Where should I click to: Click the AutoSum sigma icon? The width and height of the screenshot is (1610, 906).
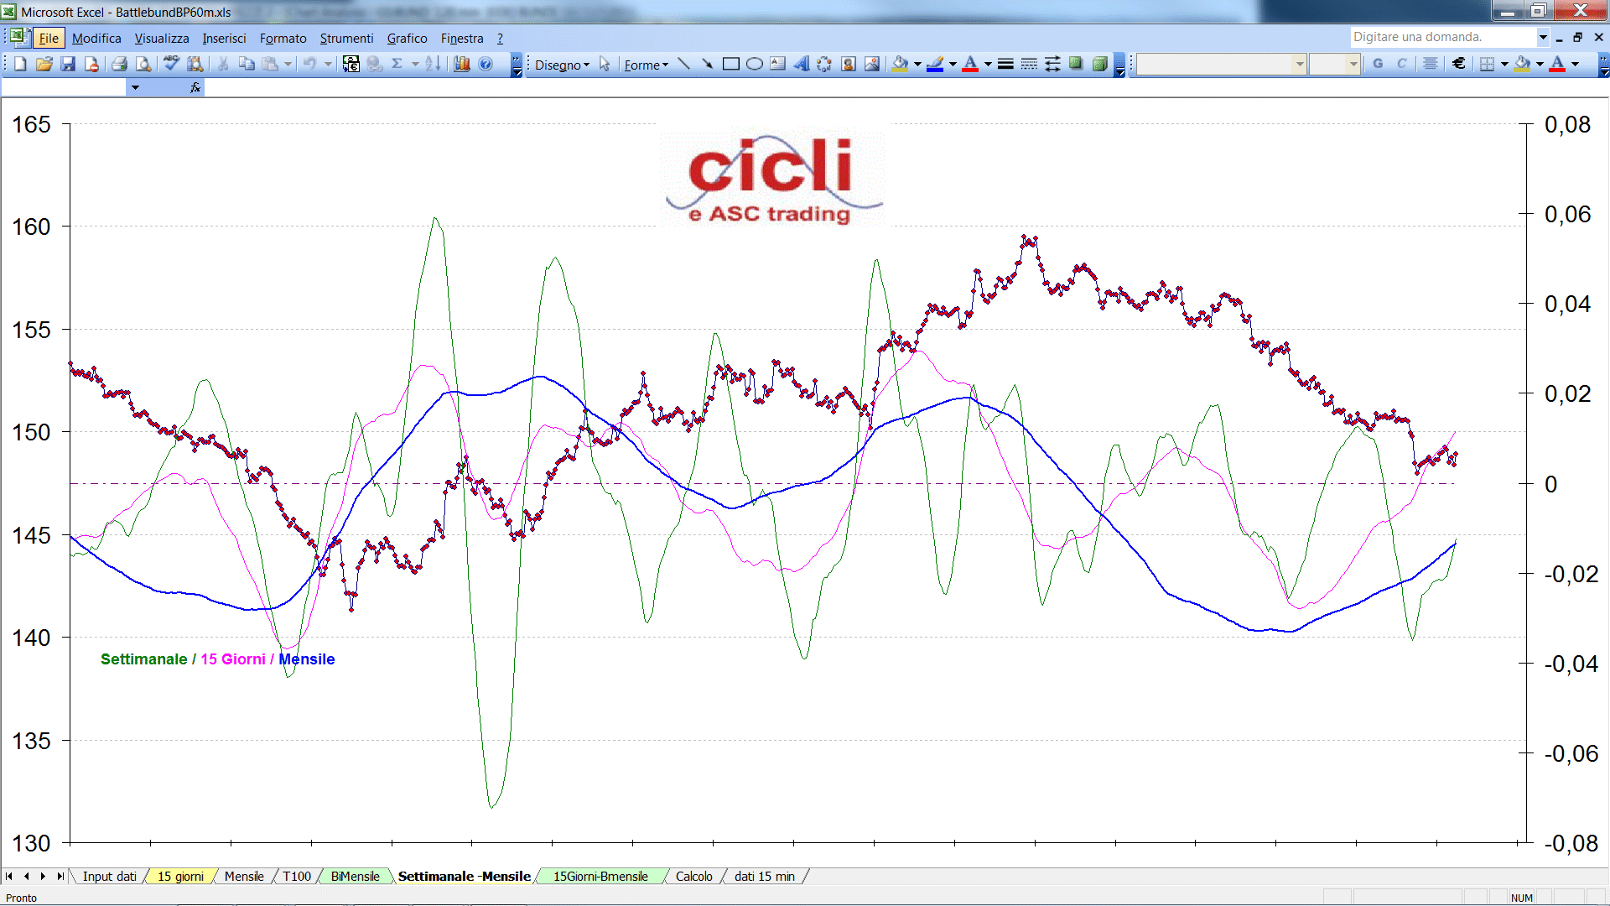(x=397, y=64)
